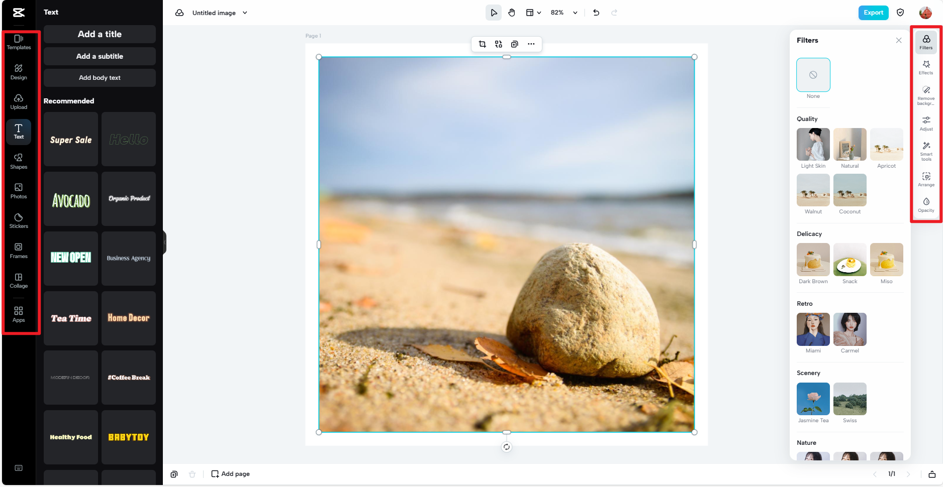Apply the Natural filter

850,144
